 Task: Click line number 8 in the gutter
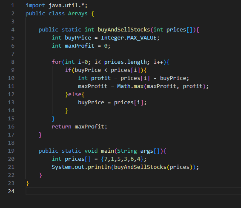click(x=13, y=62)
